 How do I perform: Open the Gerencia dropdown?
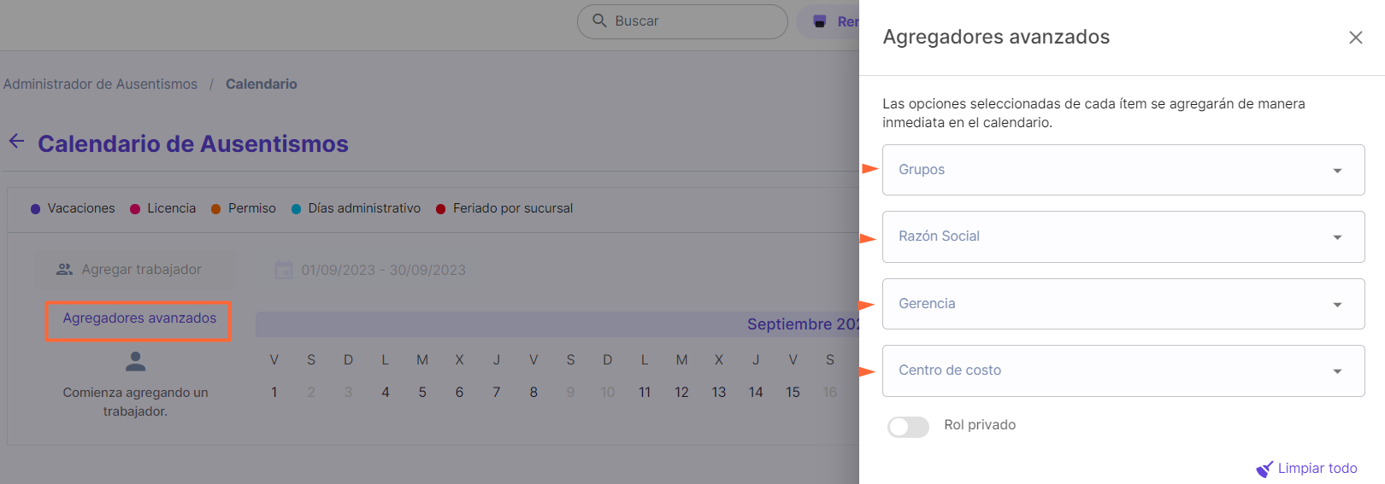[1123, 304]
